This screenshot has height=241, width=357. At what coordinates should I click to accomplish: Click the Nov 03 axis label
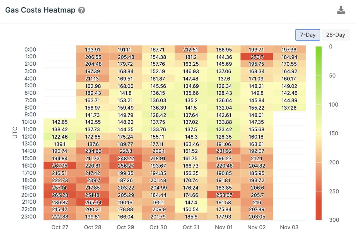tap(289, 227)
